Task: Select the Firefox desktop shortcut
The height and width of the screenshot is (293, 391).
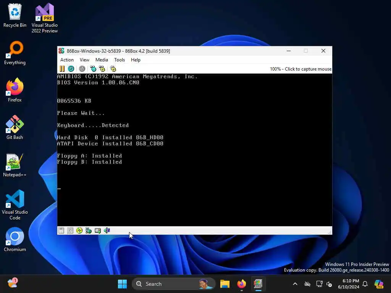Action: click(x=15, y=90)
